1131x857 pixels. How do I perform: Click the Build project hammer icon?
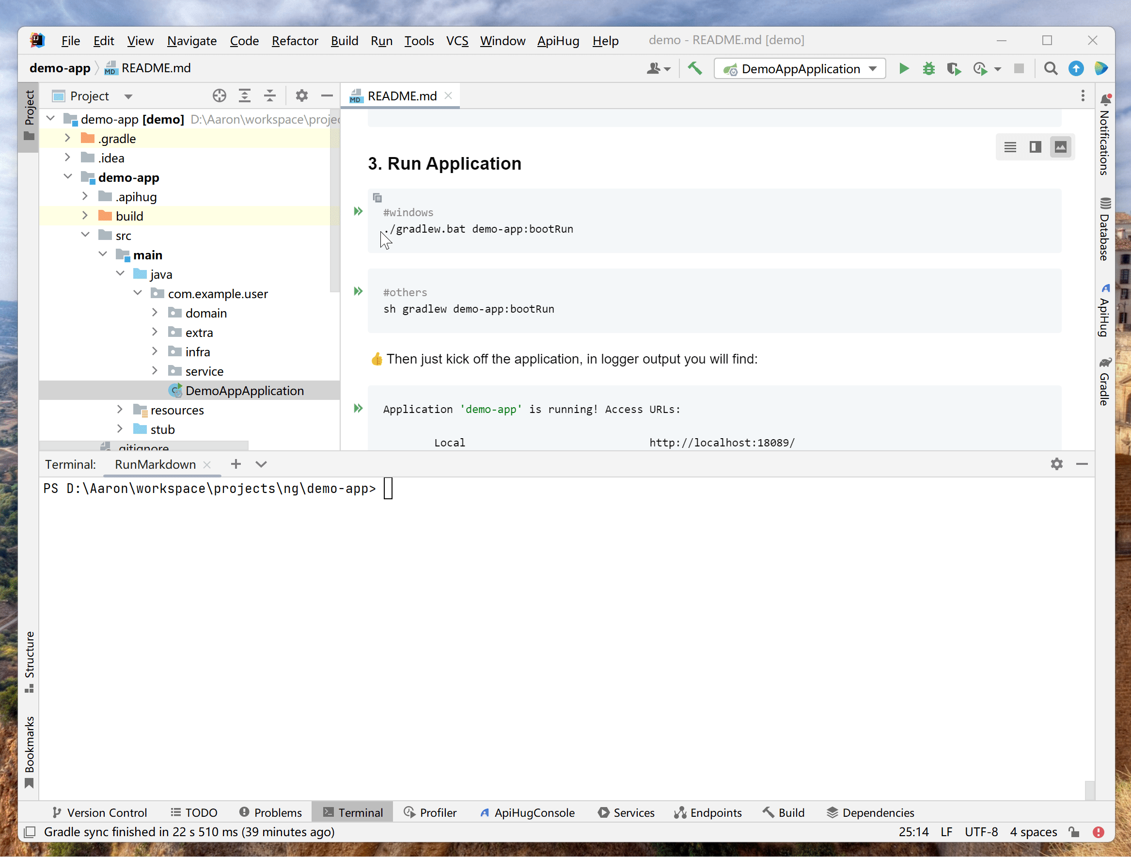(694, 68)
